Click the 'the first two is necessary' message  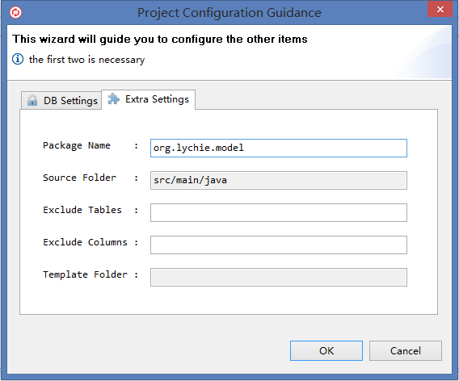[x=86, y=60]
